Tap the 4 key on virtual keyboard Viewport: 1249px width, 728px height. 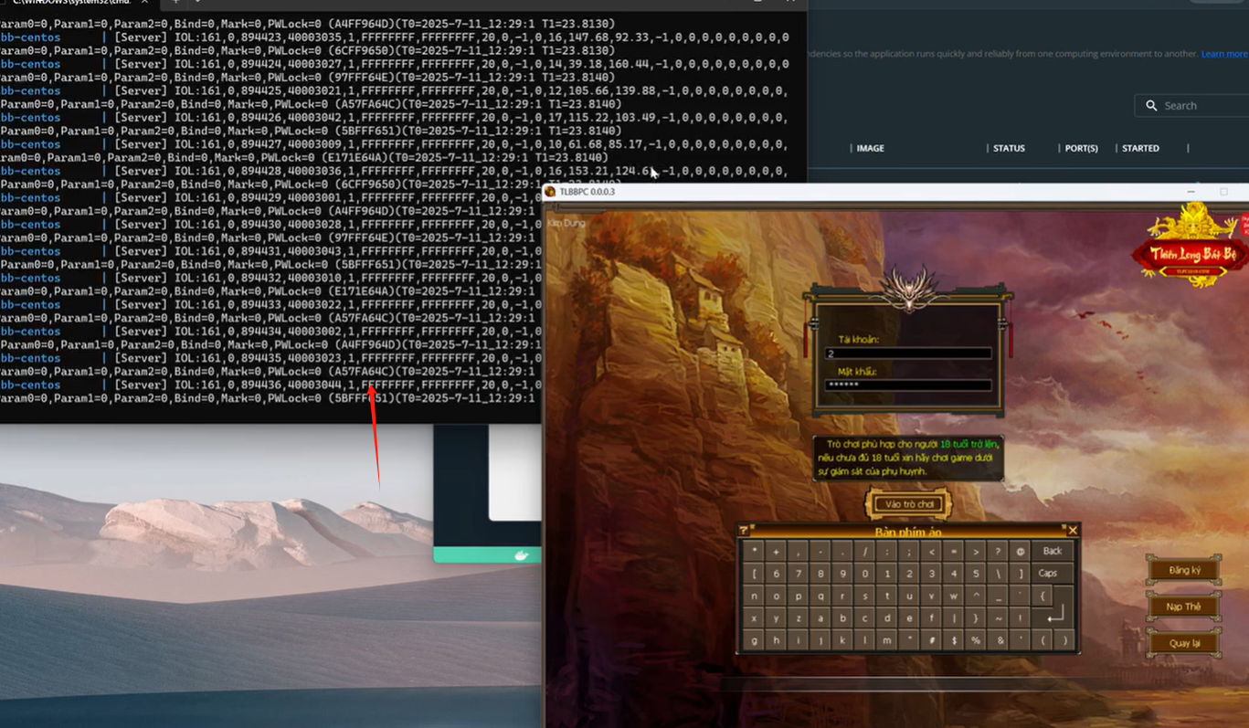[x=954, y=574]
